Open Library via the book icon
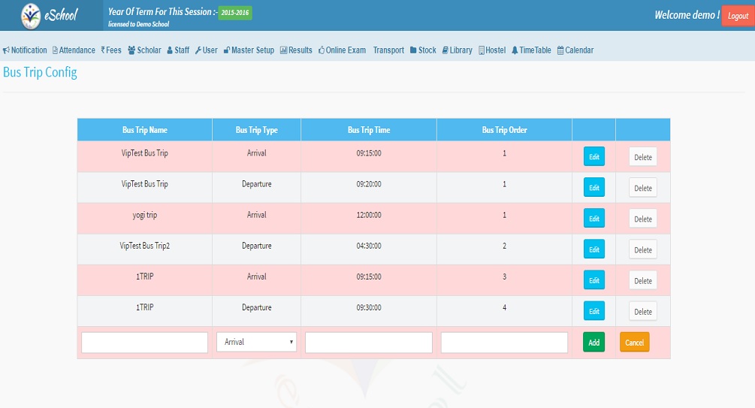The height and width of the screenshot is (408, 755). point(445,50)
